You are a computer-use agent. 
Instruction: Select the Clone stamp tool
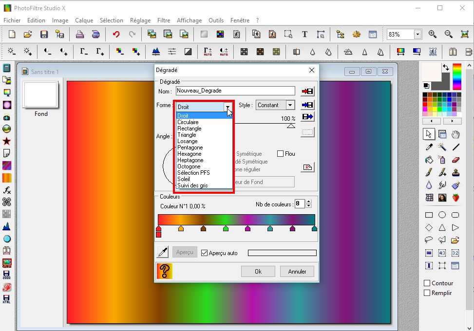(456, 172)
